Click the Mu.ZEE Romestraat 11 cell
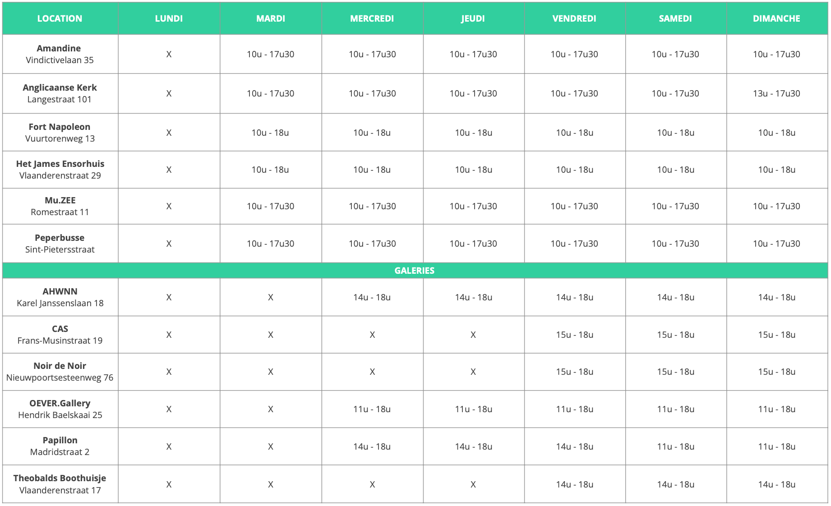Screen dimensions: 831x506 pyautogui.click(x=60, y=206)
